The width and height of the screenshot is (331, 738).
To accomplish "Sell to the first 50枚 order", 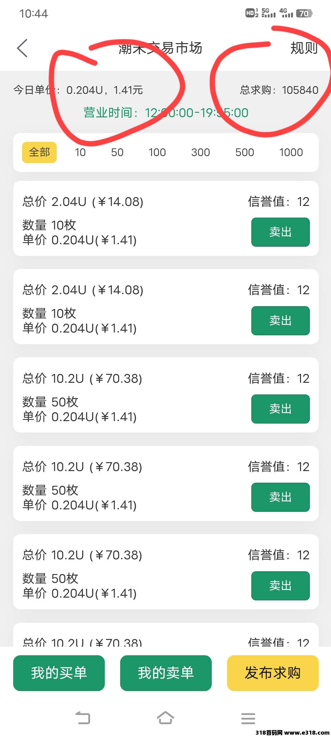I will [x=280, y=409].
